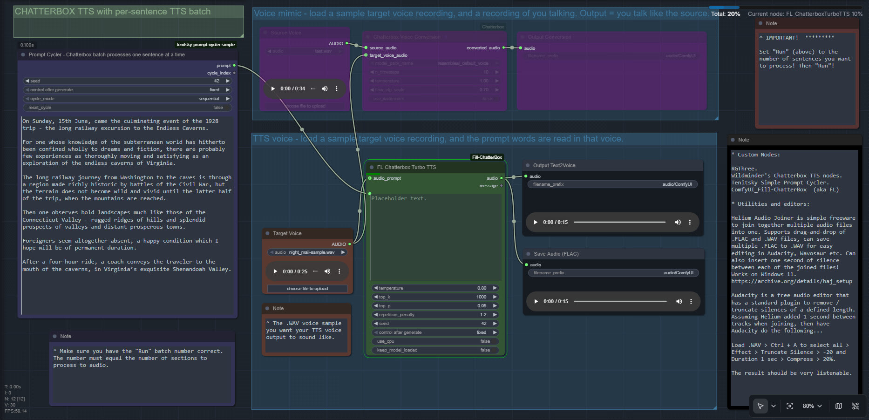Expand the cursor mode chevron menu
The height and width of the screenshot is (420, 869).
click(774, 406)
